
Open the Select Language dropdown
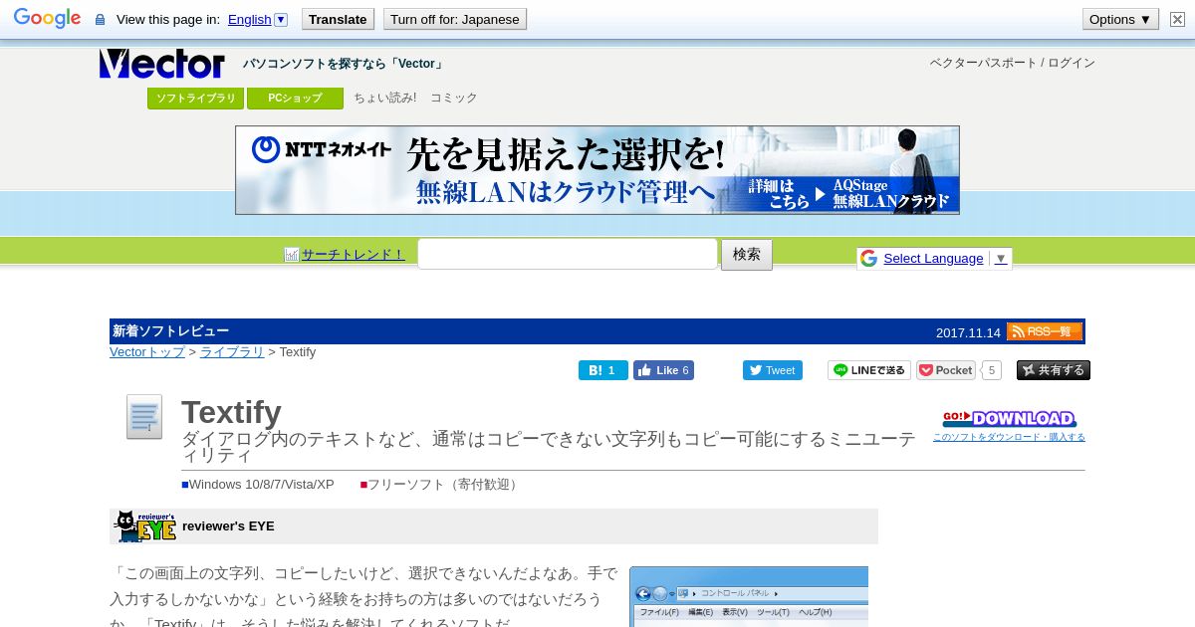tap(946, 259)
